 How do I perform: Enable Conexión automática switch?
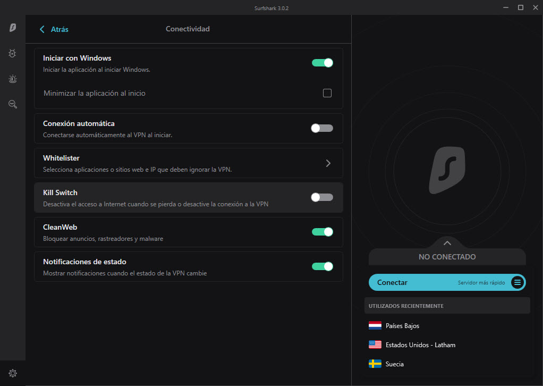point(322,128)
